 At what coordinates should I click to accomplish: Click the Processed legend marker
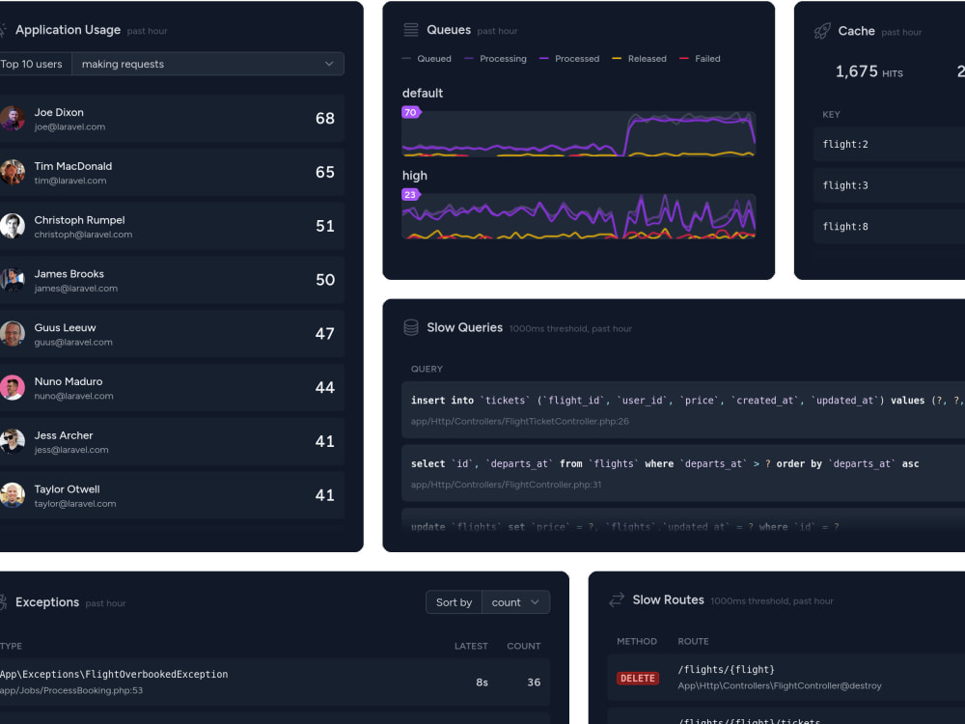(x=544, y=59)
